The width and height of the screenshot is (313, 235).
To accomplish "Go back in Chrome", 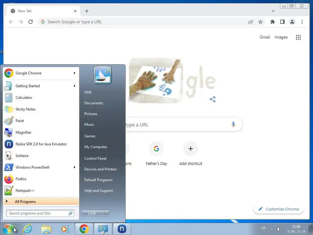I will (x=11, y=22).
